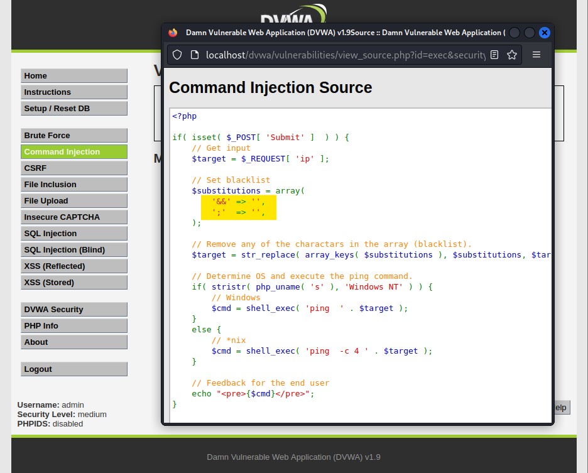Image resolution: width=588 pixels, height=473 pixels.
Task: Click the partially hidden Help button
Action: coord(562,408)
